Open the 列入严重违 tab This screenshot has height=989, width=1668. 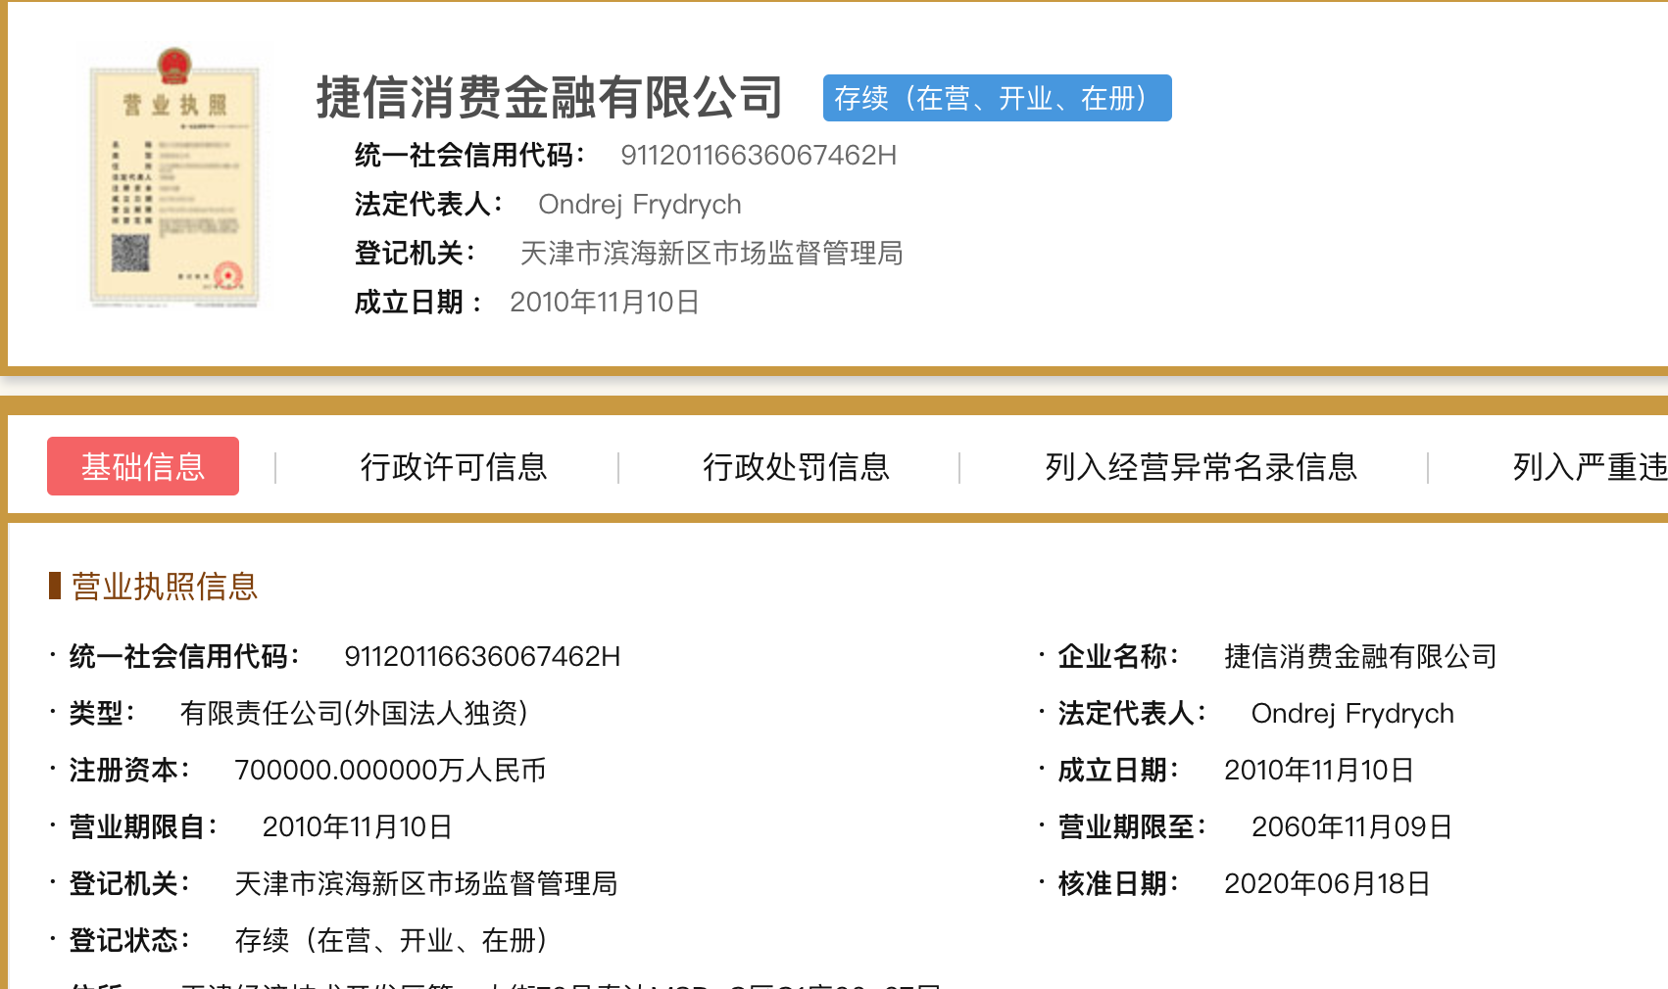coord(1590,467)
